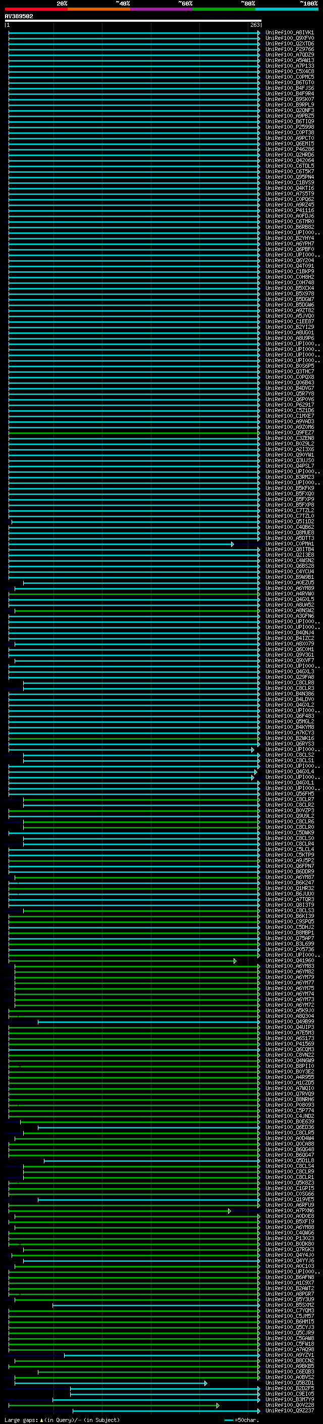
Task: Open hit UniRef100_A7P133
Action: tap(290, 66)
